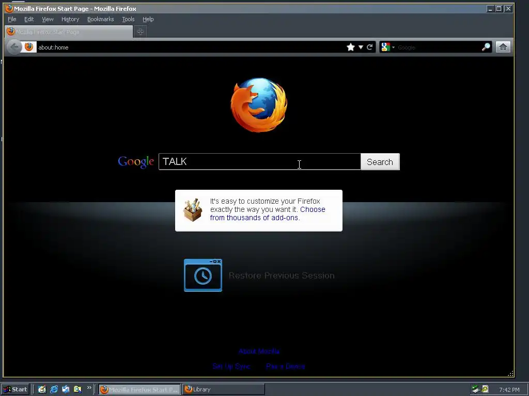Image resolution: width=529 pixels, height=396 pixels.
Task: Open the Google search engine selector
Action: [387, 47]
